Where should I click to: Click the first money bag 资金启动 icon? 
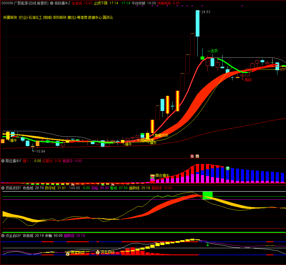tap(68, 253)
